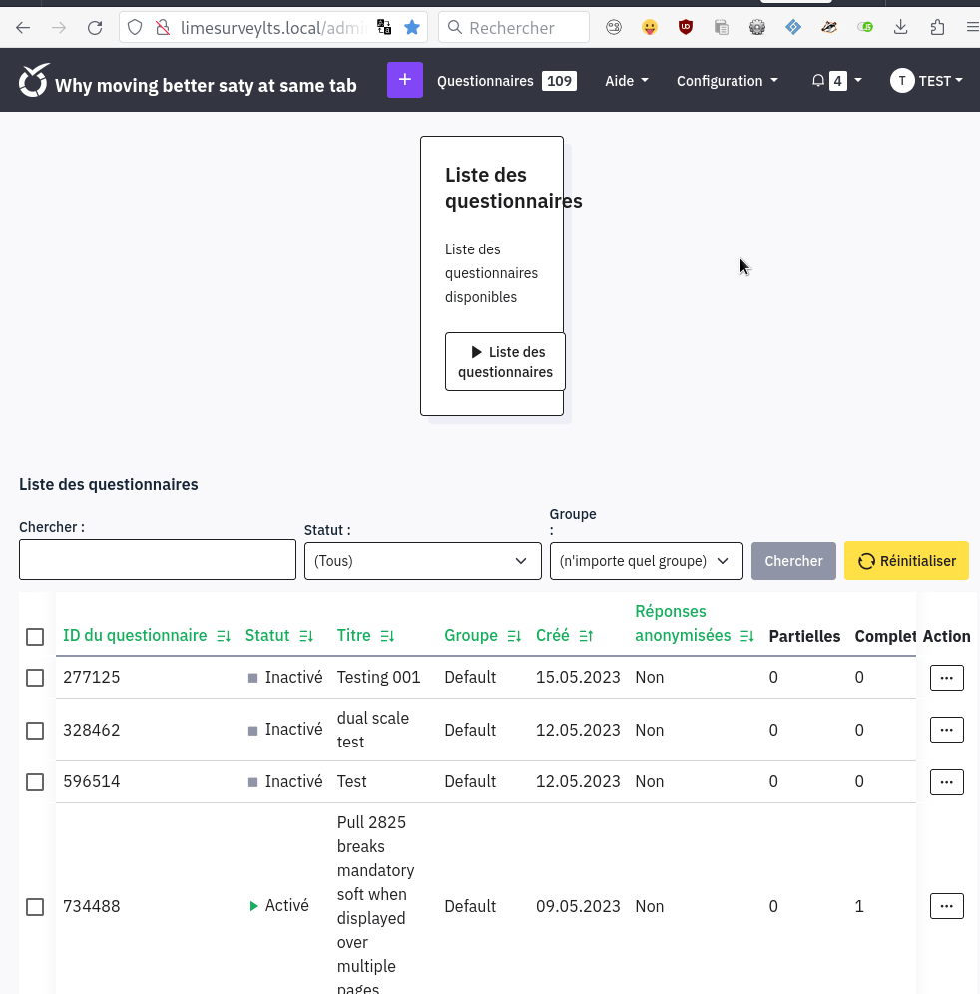Click the purple plus create survey button
The height and width of the screenshot is (994, 980).
[404, 80]
